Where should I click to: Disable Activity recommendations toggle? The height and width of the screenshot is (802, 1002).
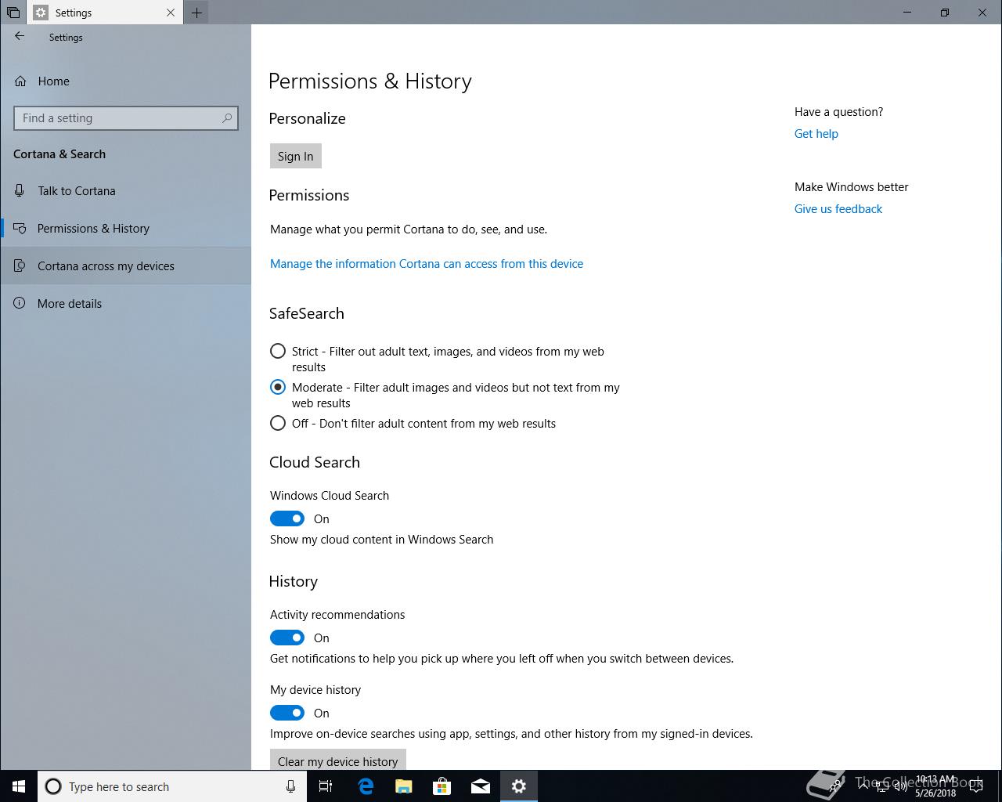(287, 638)
